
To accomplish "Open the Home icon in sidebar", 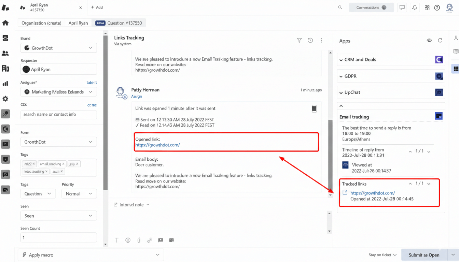I will tap(5, 23).
